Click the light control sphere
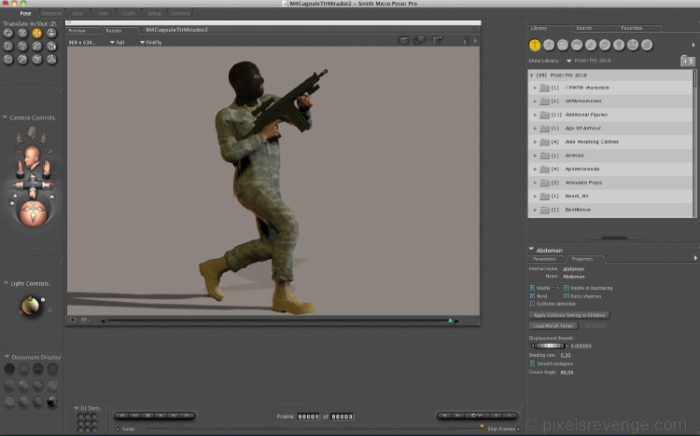The image size is (700, 436). tap(31, 306)
